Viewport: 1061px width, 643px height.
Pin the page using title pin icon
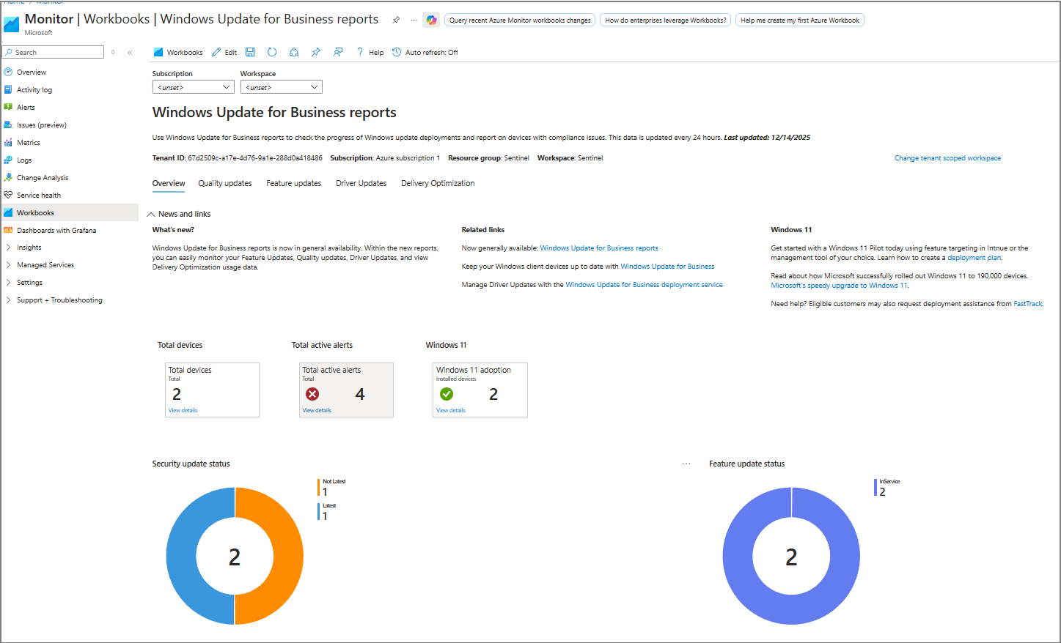(396, 20)
